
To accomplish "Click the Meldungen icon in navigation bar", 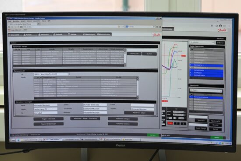I will click(84, 34).
